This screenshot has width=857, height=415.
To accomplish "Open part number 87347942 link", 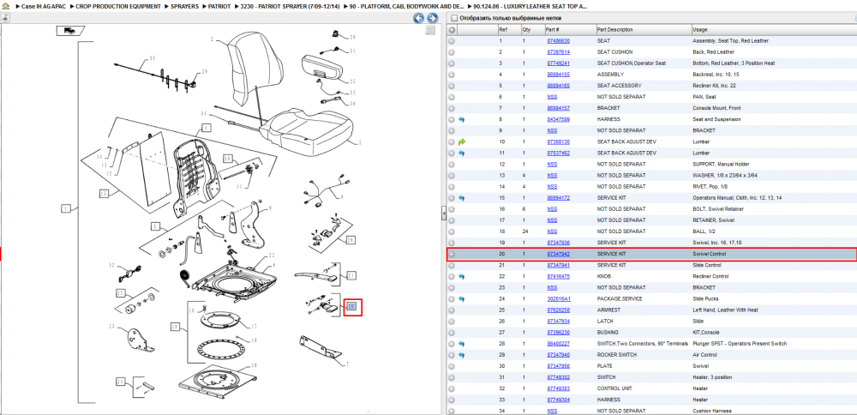I will pyautogui.click(x=559, y=255).
